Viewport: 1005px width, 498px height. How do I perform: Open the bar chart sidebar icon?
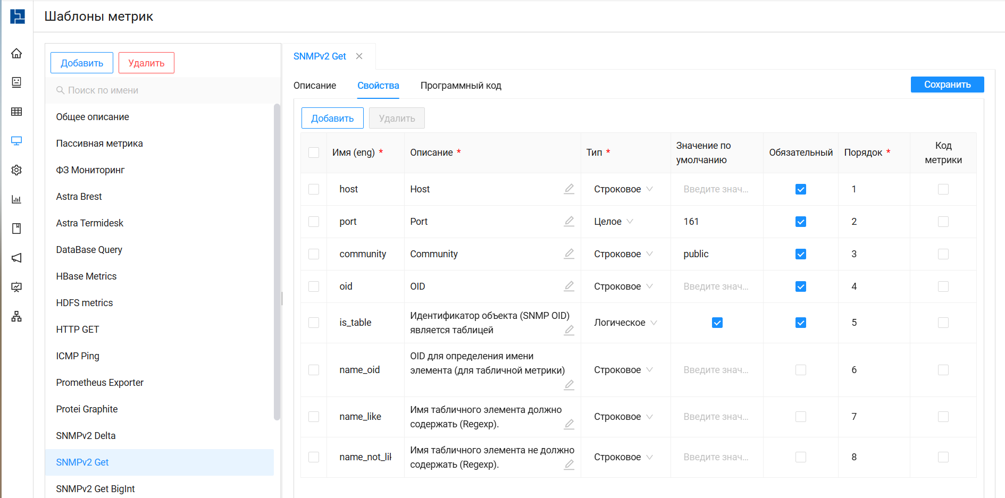(16, 199)
